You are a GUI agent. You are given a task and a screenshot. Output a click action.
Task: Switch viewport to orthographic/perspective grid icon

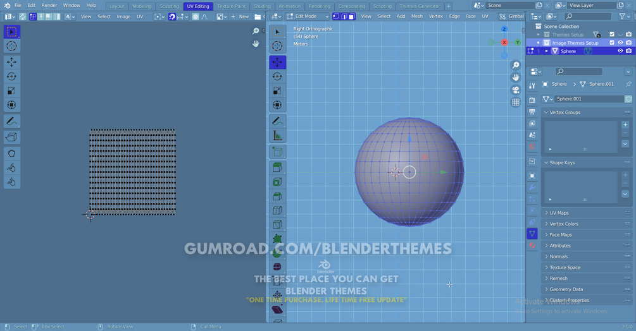(x=516, y=102)
